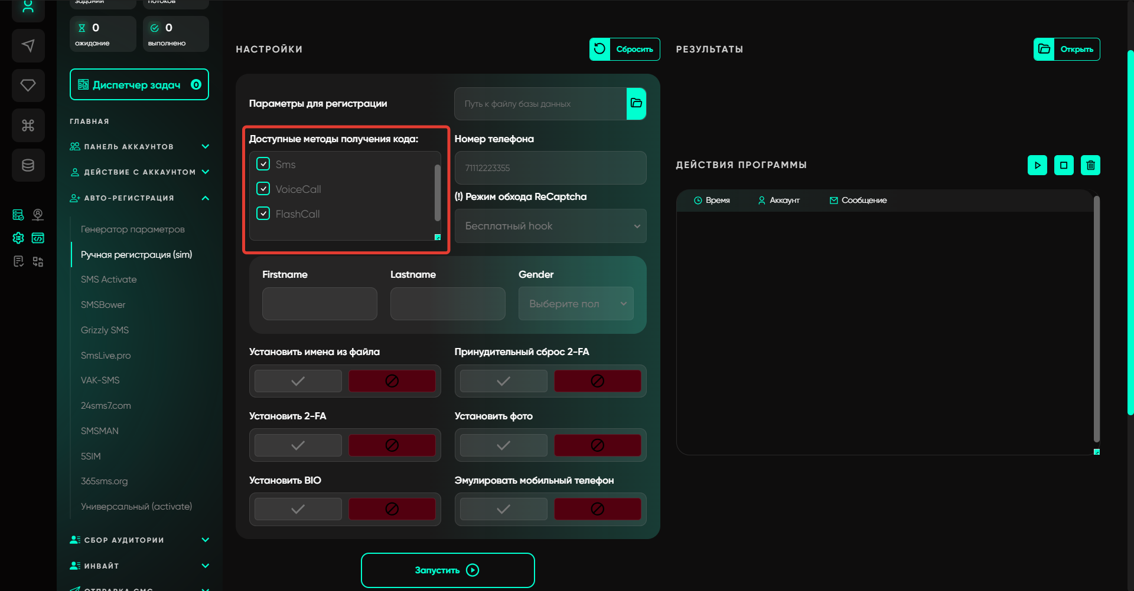Click the Запустить button
This screenshot has width=1134, height=591.
[447, 570]
